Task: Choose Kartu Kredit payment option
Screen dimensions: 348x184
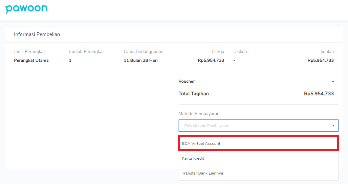Action: [258, 158]
